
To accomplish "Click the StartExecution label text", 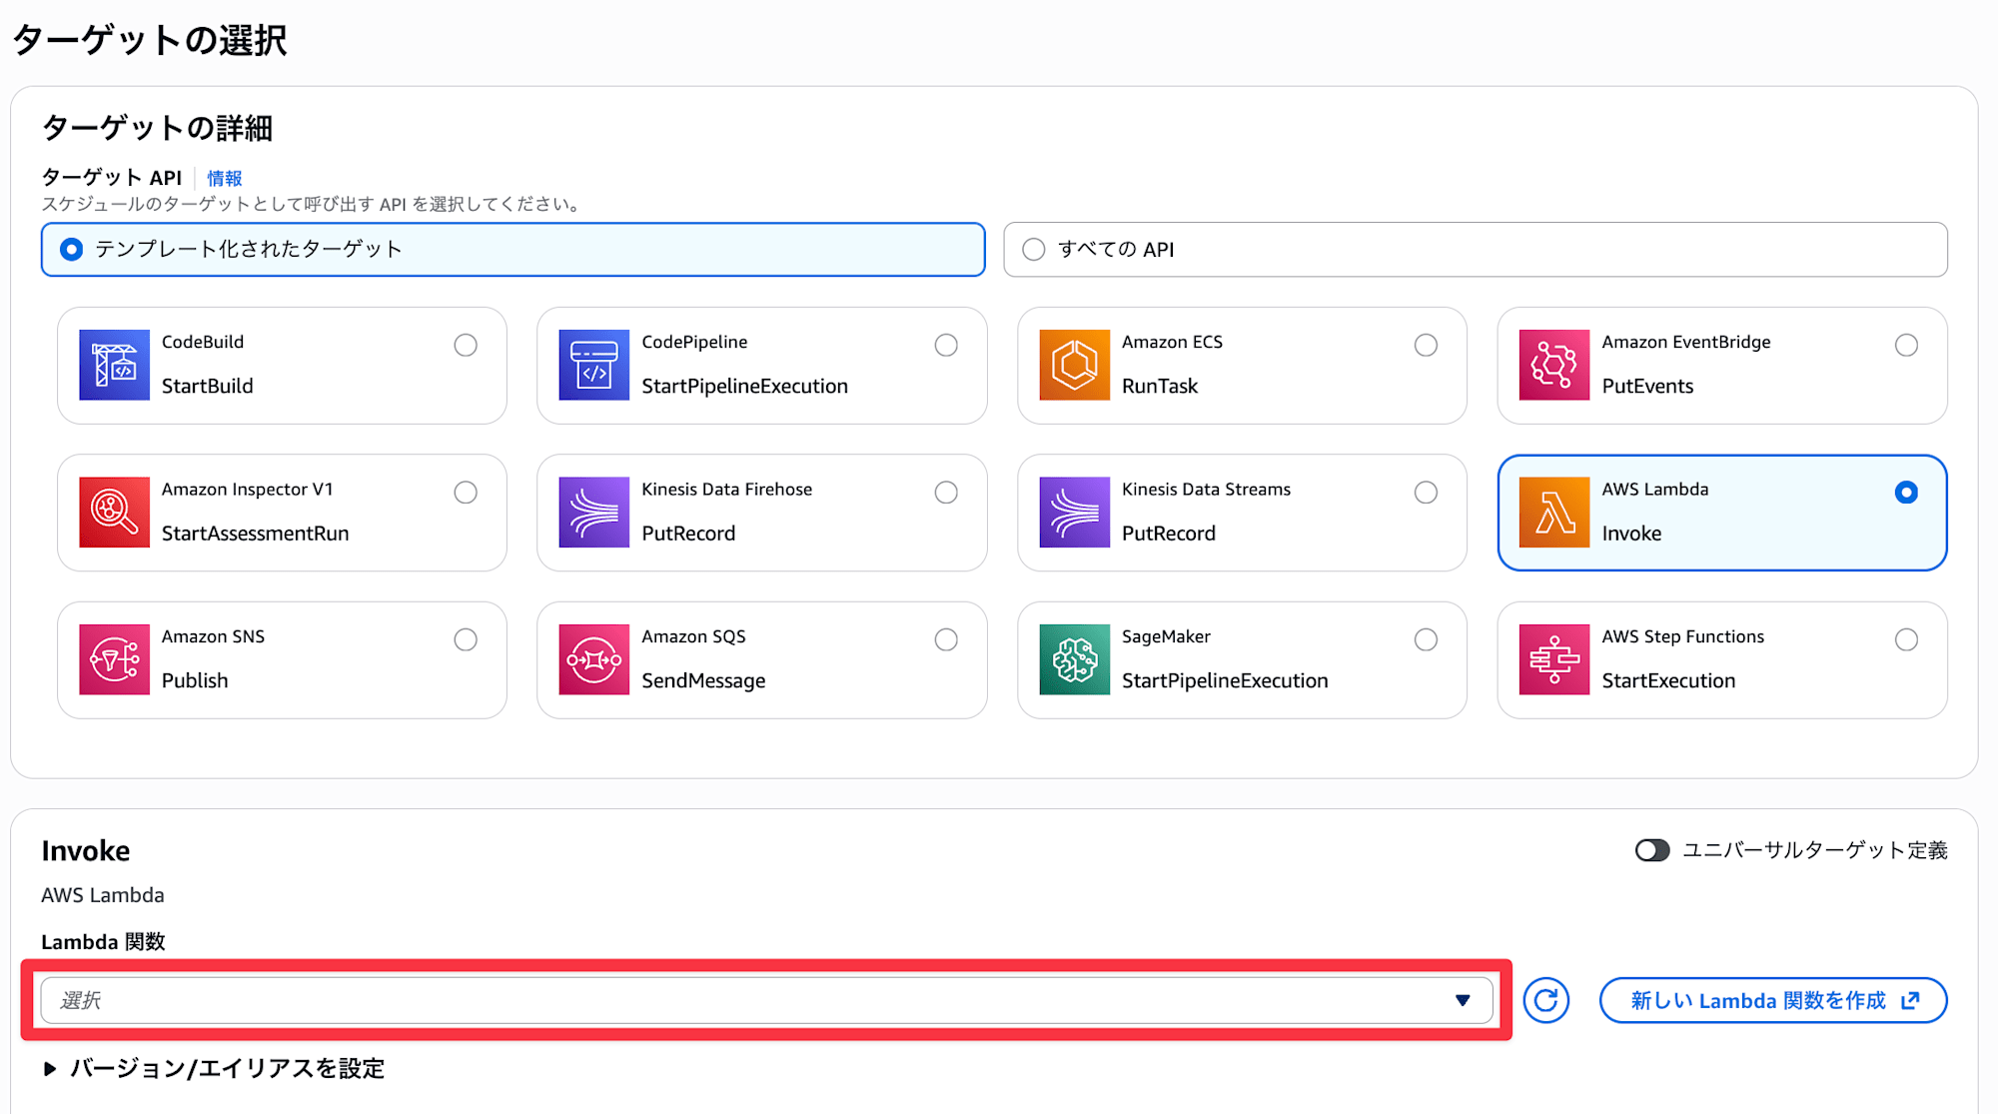I will pyautogui.click(x=1669, y=680).
